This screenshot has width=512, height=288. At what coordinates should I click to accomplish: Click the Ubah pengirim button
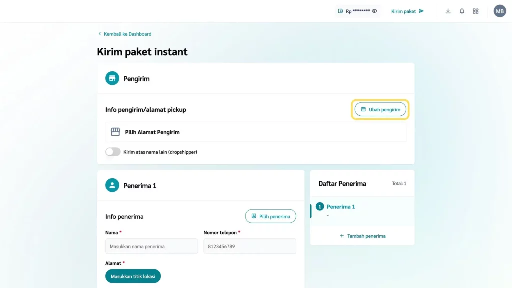pos(380,109)
